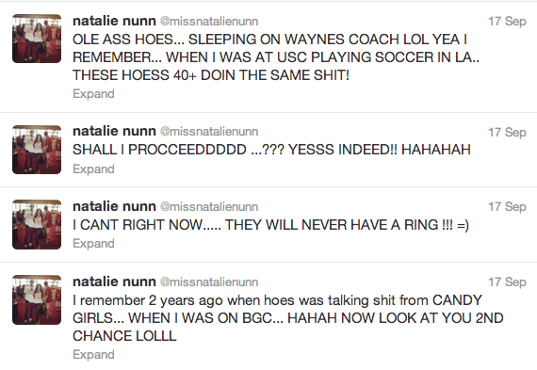Open avatar on the CANDY GIRLS tweet
Screen dimensions: 537x370
point(37,299)
